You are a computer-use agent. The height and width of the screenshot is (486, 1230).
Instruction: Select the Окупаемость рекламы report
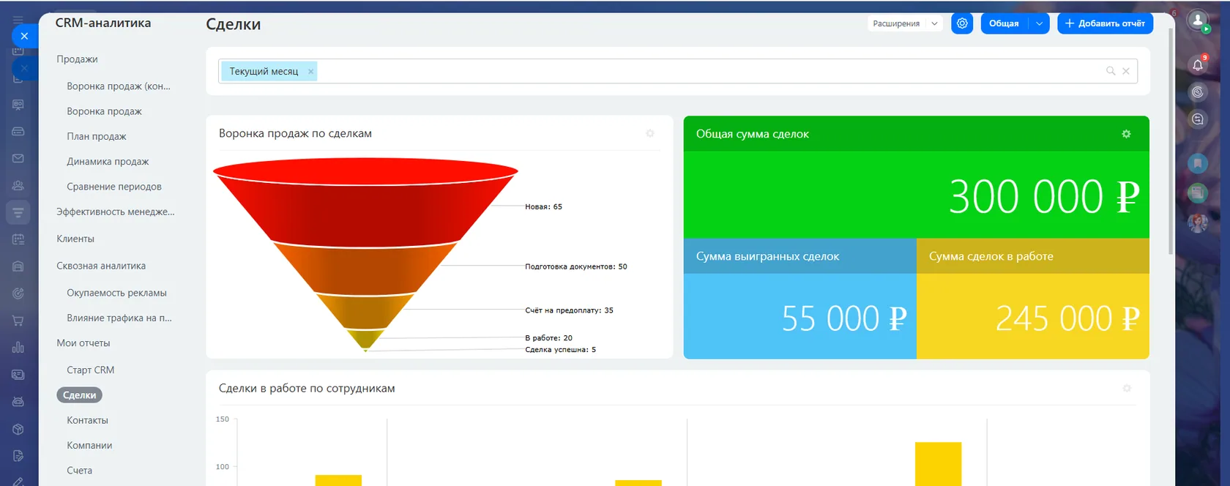tap(116, 293)
